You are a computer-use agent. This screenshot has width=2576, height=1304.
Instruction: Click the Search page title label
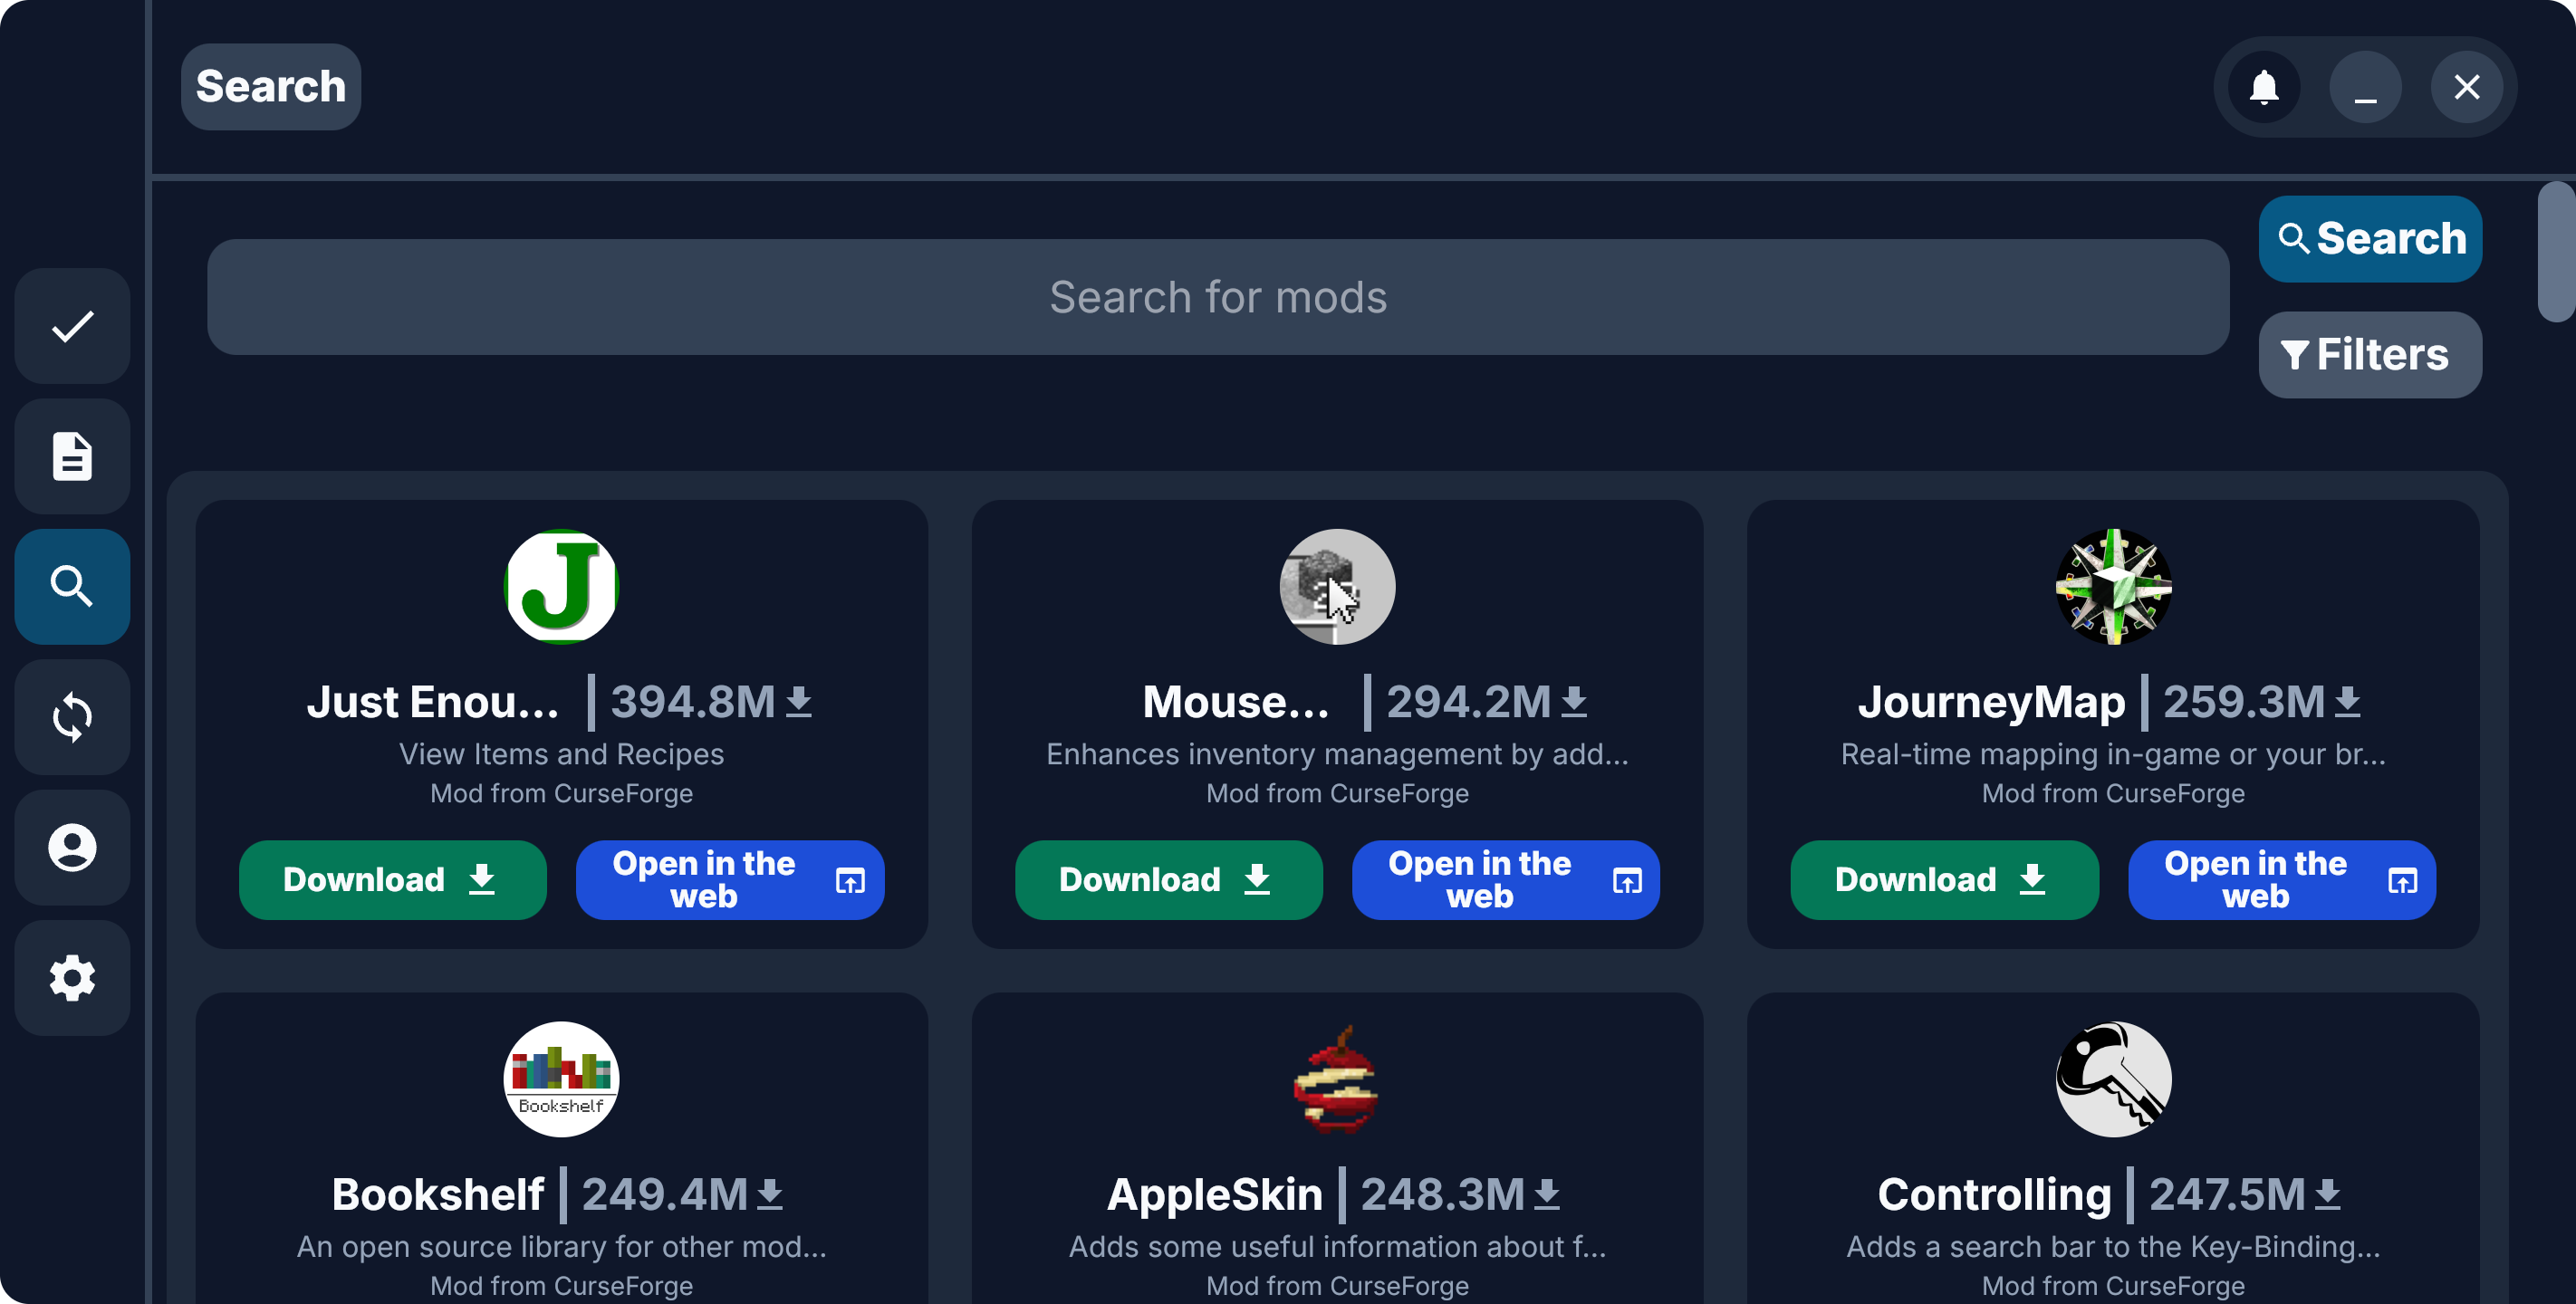coord(271,87)
